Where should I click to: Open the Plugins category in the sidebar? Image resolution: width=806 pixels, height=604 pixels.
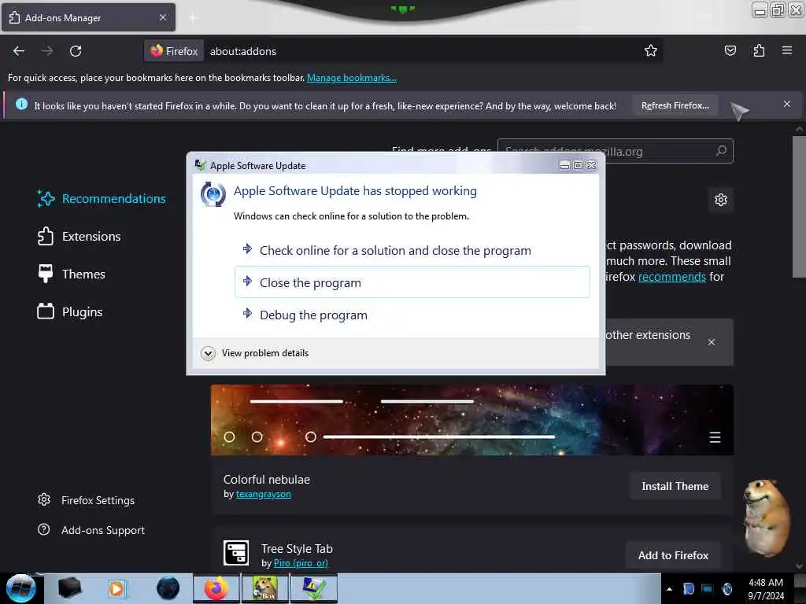tap(70, 311)
